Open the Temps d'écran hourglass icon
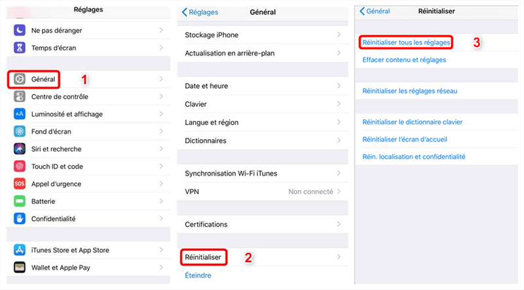 [x=20, y=48]
